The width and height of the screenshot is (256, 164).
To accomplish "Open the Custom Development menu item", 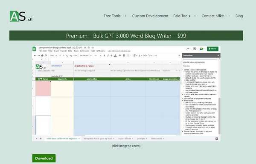I will tap(150, 16).
